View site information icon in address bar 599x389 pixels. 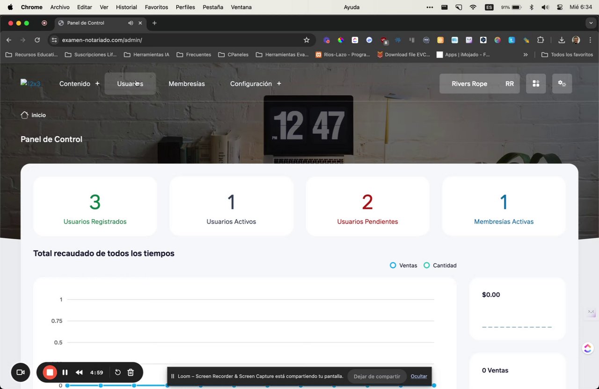[x=54, y=40]
